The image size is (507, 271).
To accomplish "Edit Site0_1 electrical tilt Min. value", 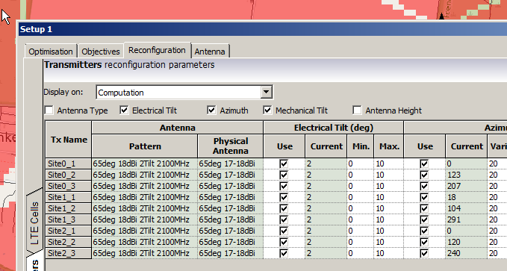I will tap(361, 163).
